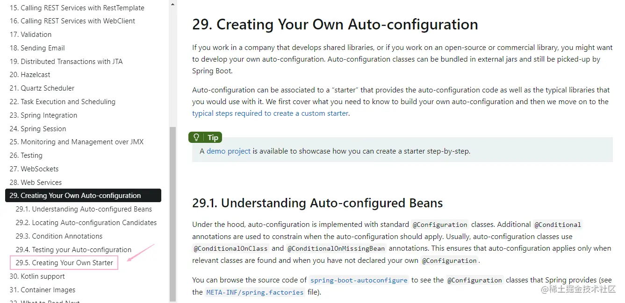Select '25. Monitoring and Management over JMX'
Image resolution: width=625 pixels, height=303 pixels.
pos(76,142)
